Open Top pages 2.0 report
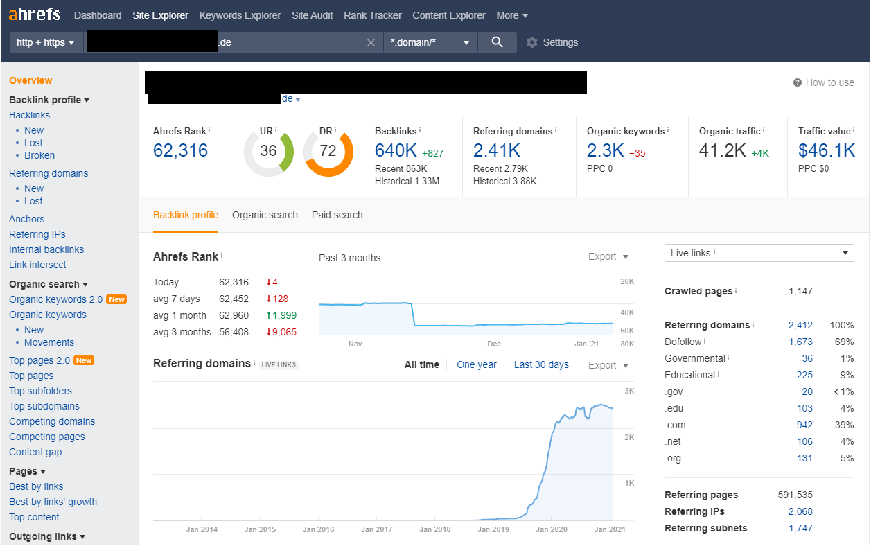The width and height of the screenshot is (871, 546). (39, 360)
